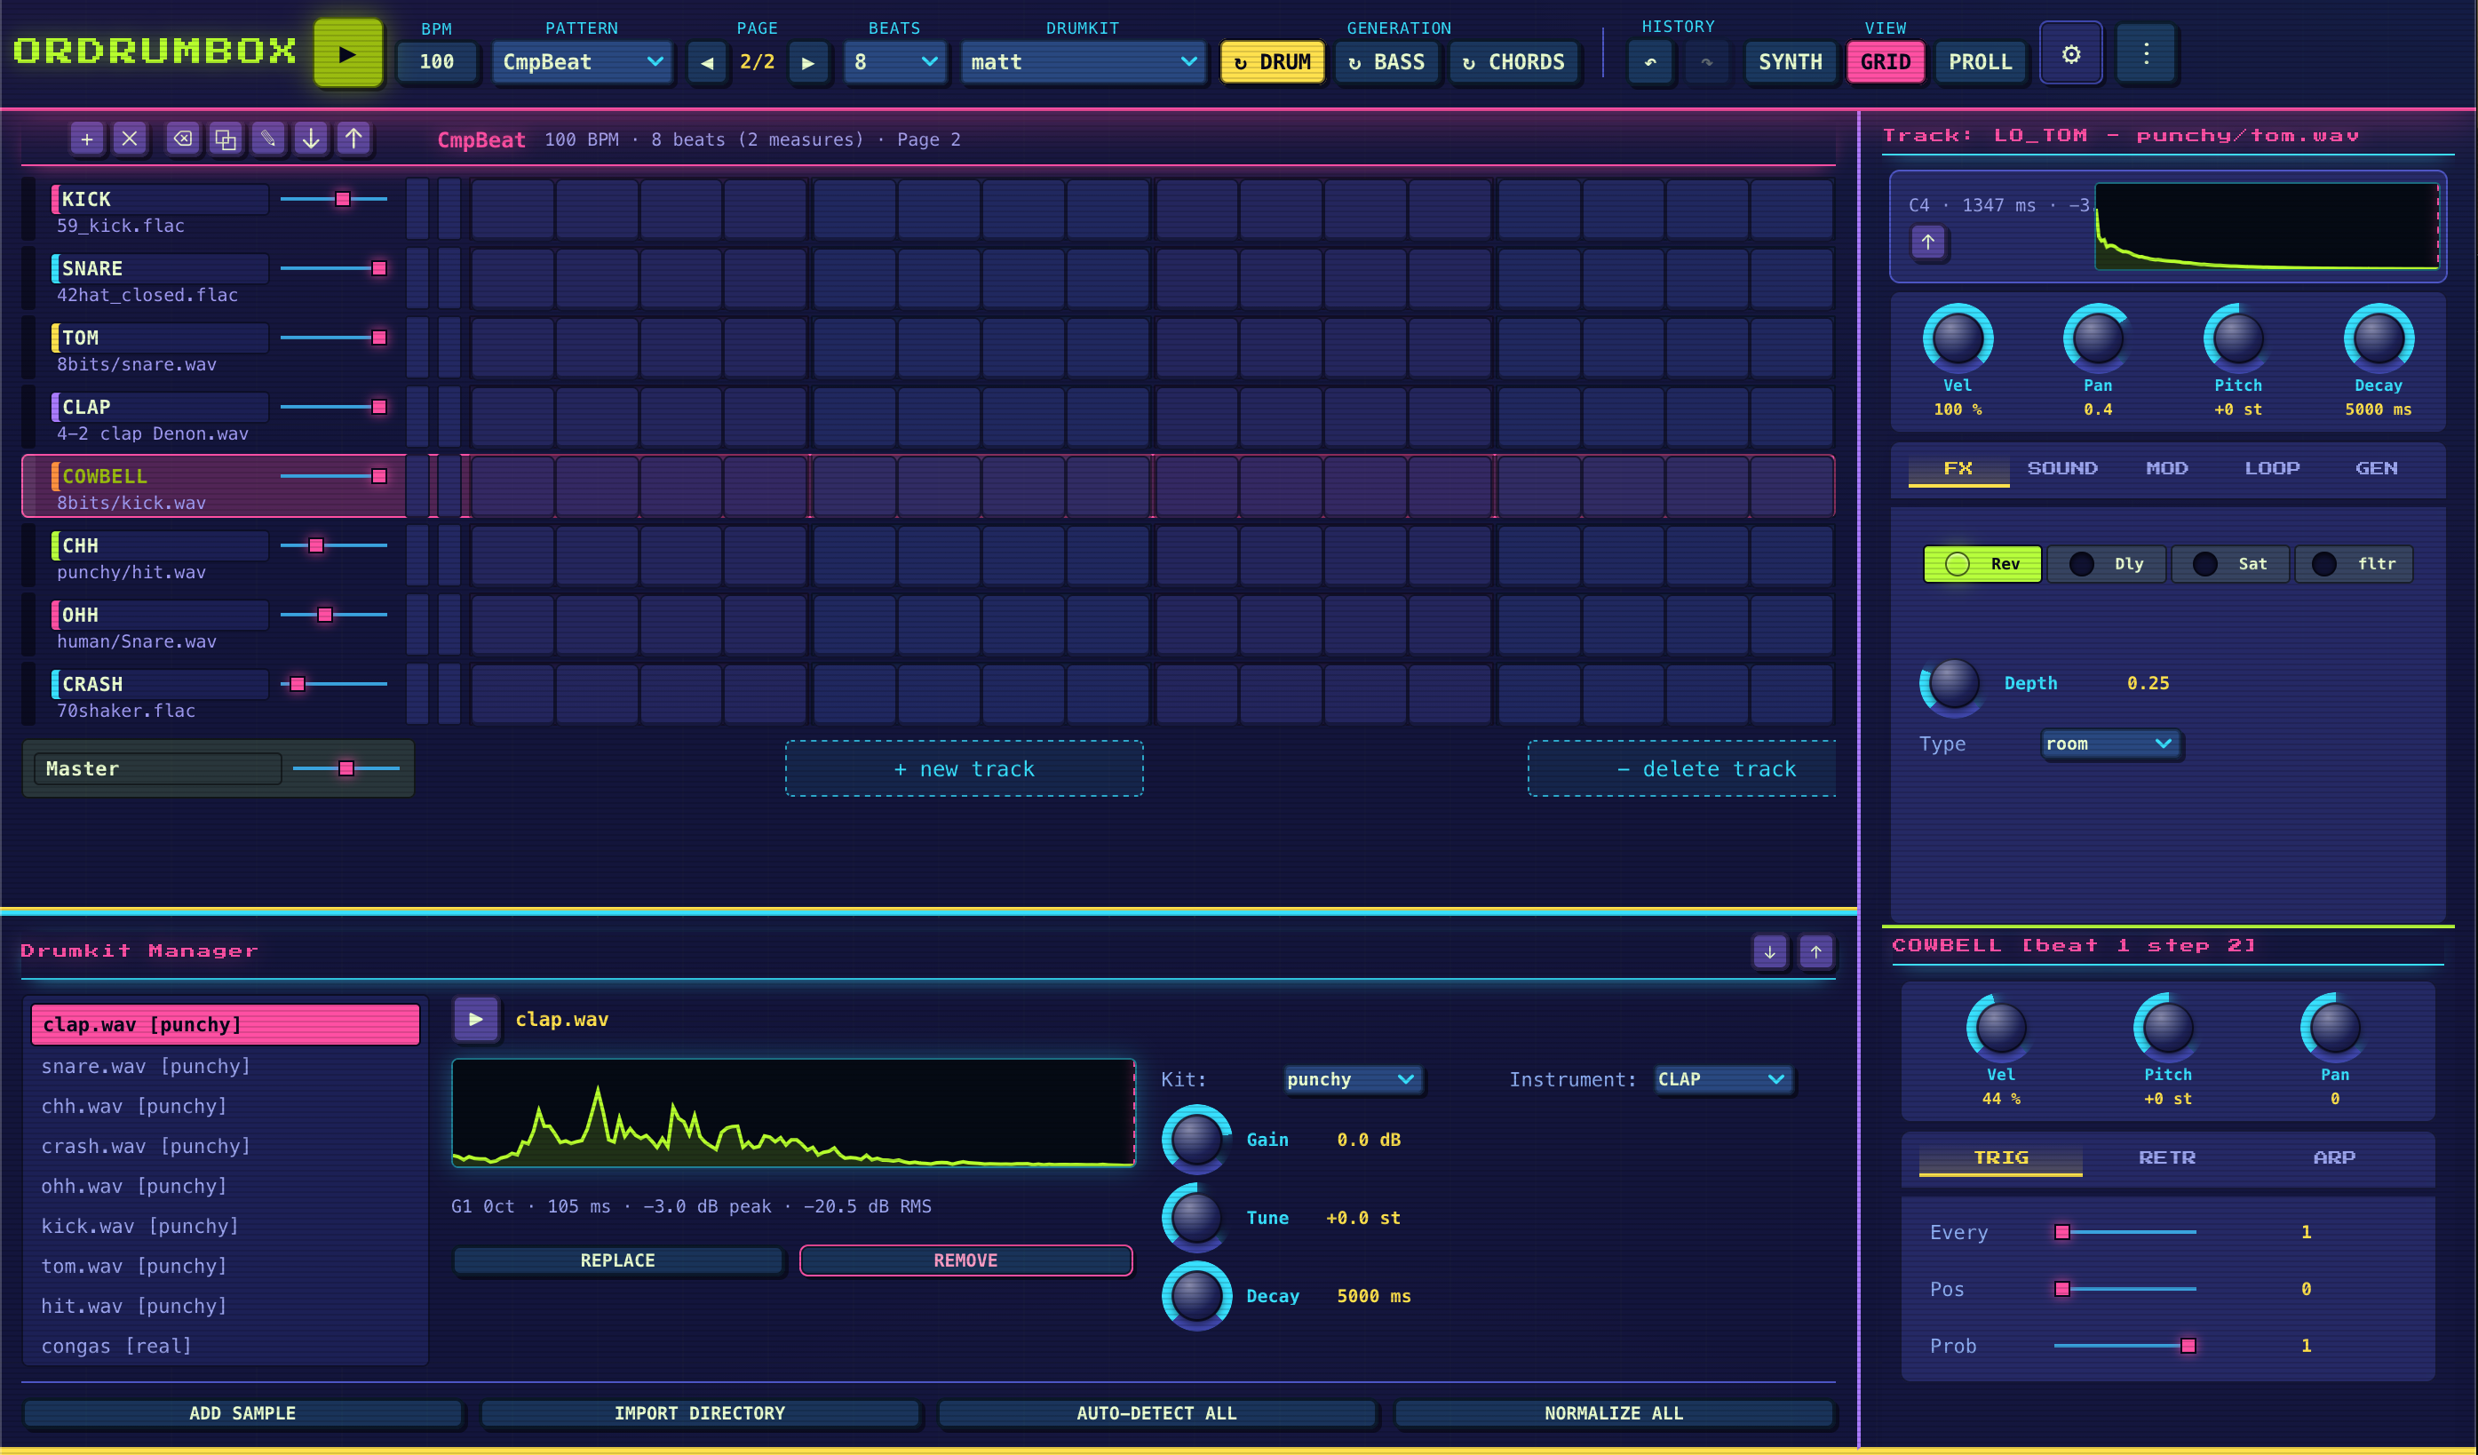
Task: Click the BPM field showing 100
Action: [437, 62]
